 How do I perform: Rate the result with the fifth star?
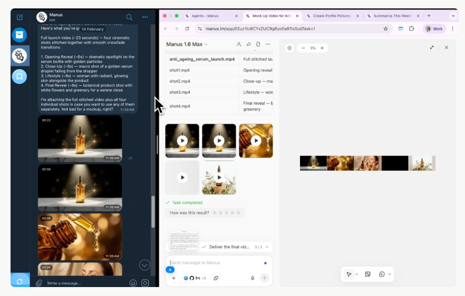(238, 213)
